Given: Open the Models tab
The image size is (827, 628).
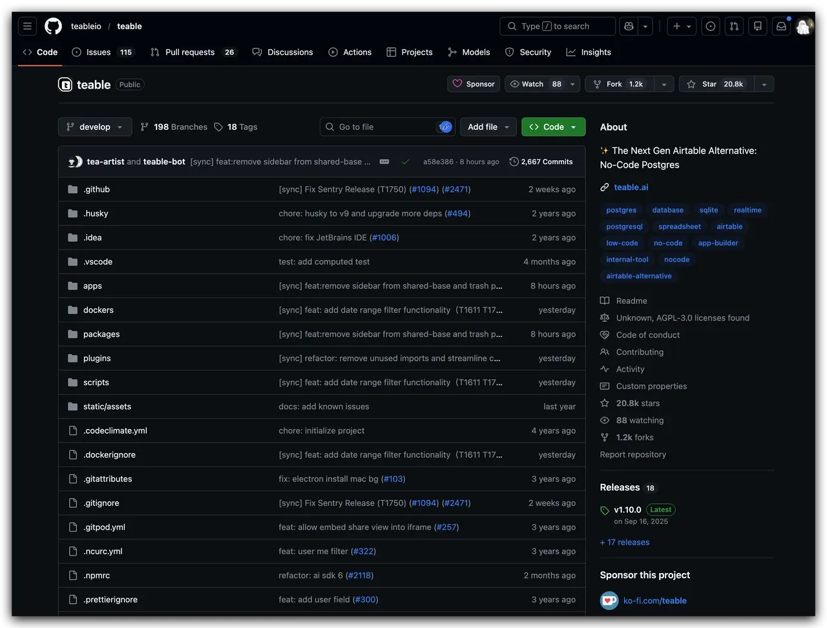Looking at the screenshot, I should 469,52.
